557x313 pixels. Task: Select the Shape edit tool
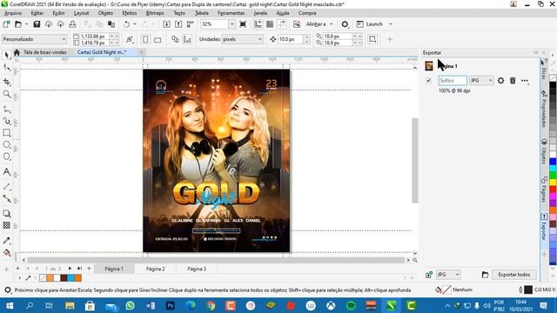coord(6,68)
